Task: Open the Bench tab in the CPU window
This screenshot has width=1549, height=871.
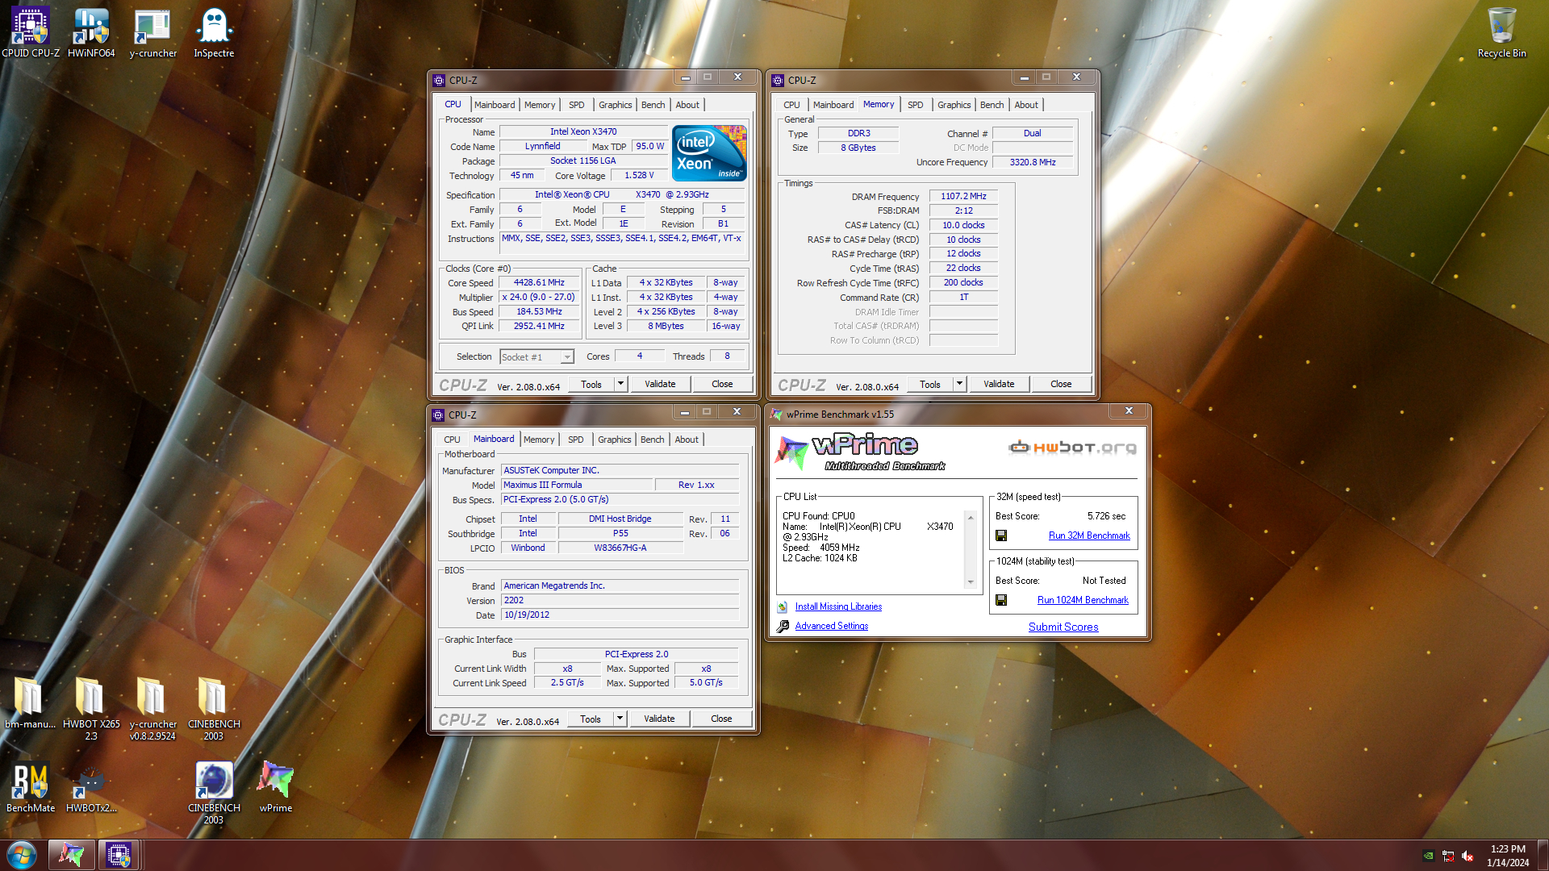Action: coord(653,105)
